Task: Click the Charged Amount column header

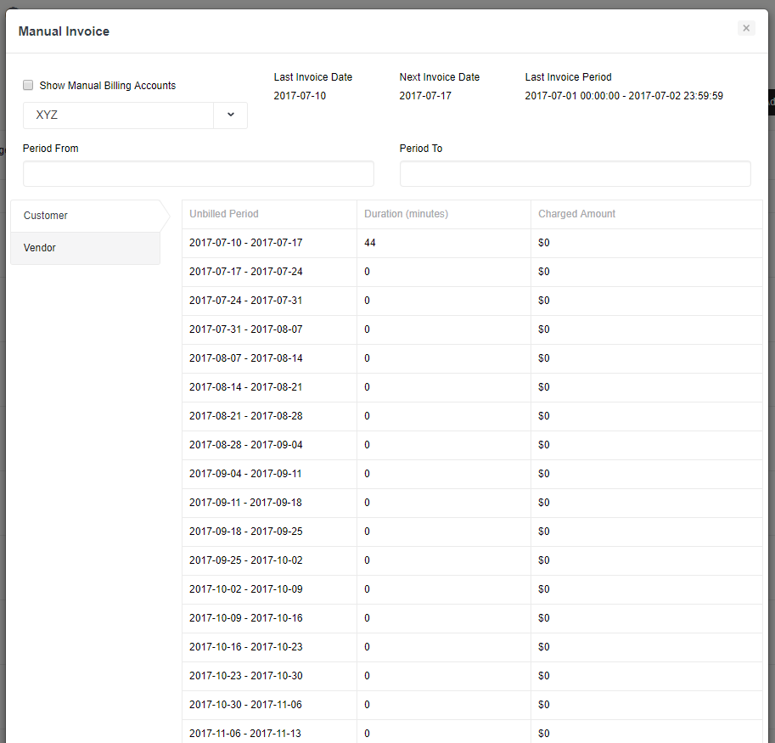Action: (x=577, y=214)
